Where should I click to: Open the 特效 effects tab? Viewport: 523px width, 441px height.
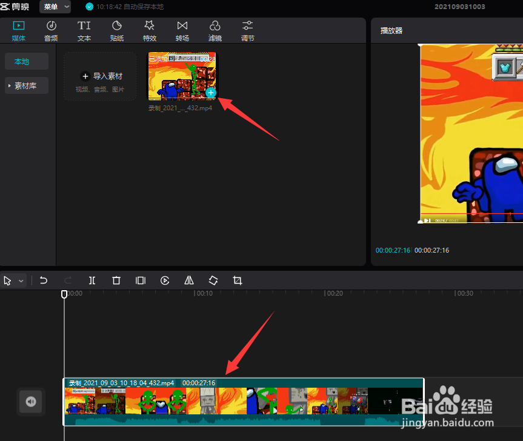150,31
